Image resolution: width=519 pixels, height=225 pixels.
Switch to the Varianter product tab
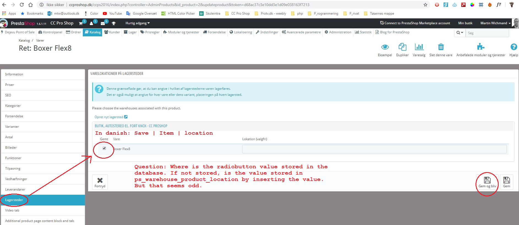[43, 127]
